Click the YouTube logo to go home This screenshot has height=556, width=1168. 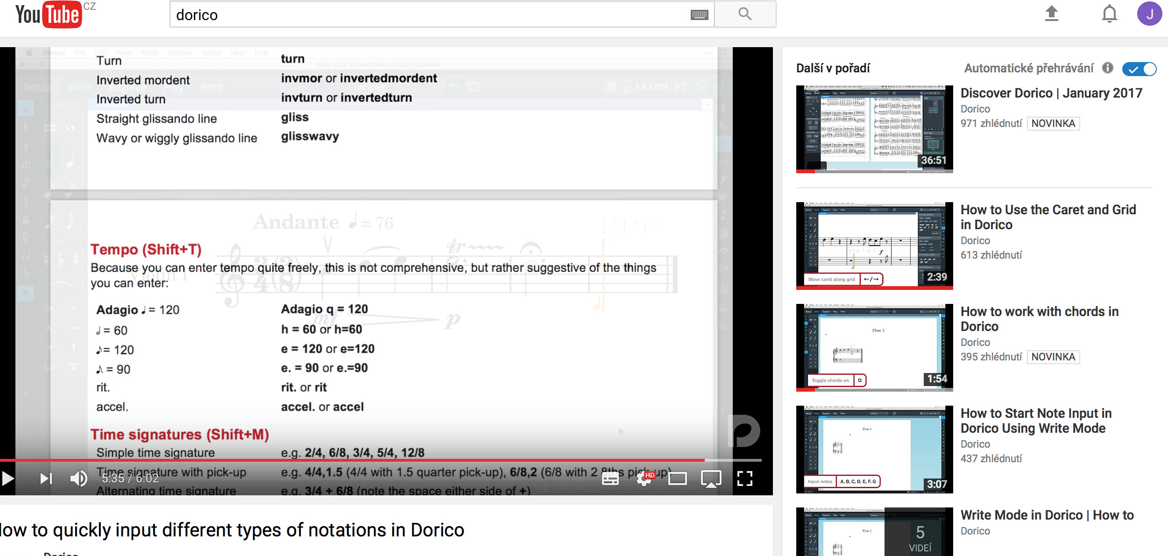[49, 15]
